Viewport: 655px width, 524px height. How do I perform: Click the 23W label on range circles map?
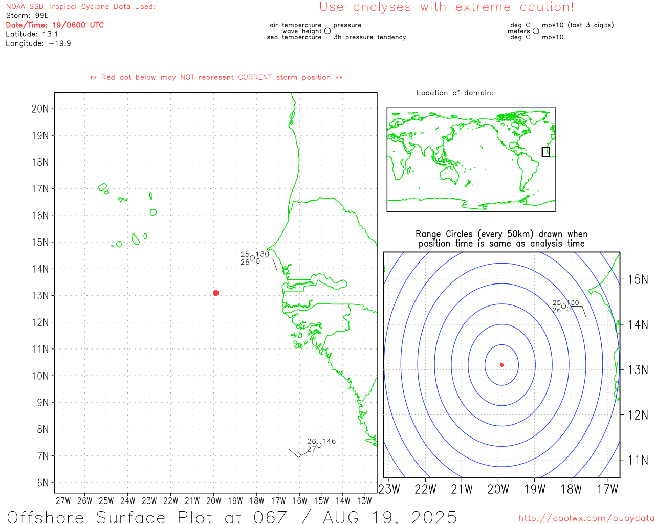(x=389, y=489)
